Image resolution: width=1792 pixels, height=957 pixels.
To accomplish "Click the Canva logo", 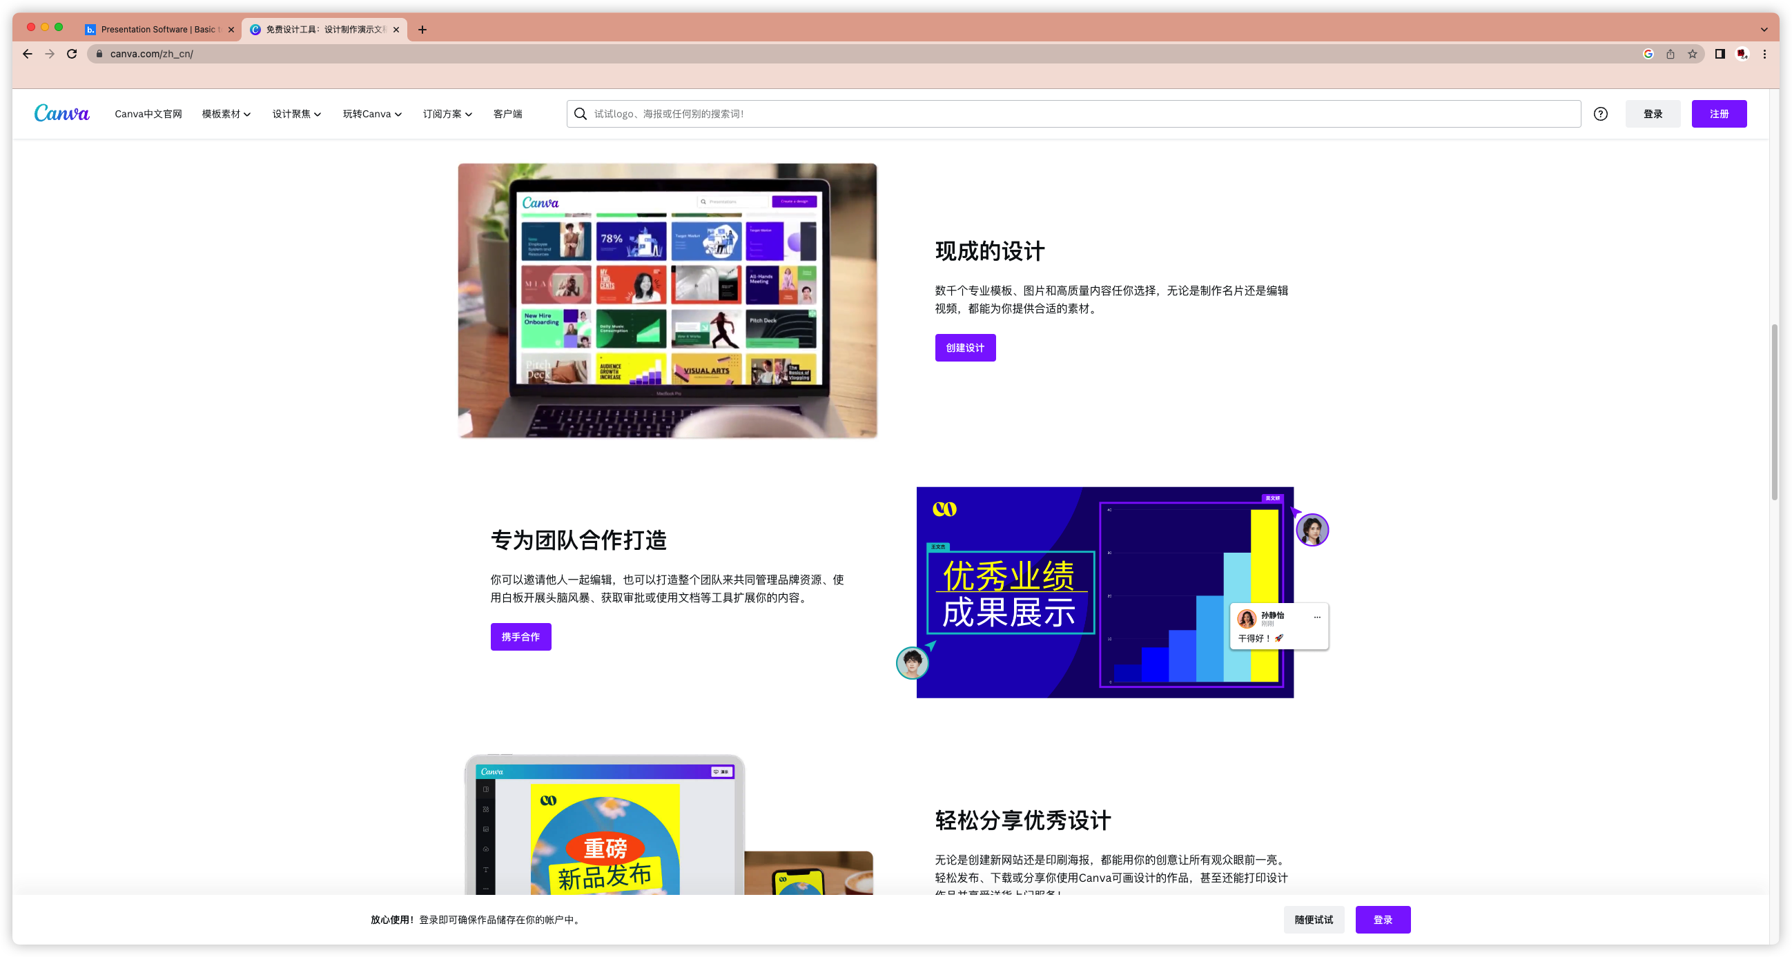I will [x=61, y=113].
